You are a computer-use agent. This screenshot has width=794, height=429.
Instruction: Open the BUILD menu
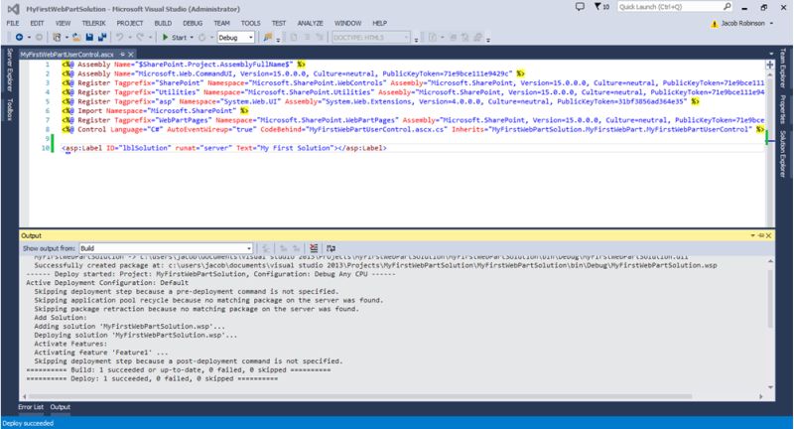[163, 23]
